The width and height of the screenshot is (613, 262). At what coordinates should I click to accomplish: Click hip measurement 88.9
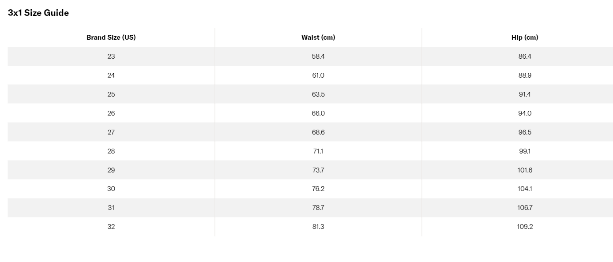point(525,75)
